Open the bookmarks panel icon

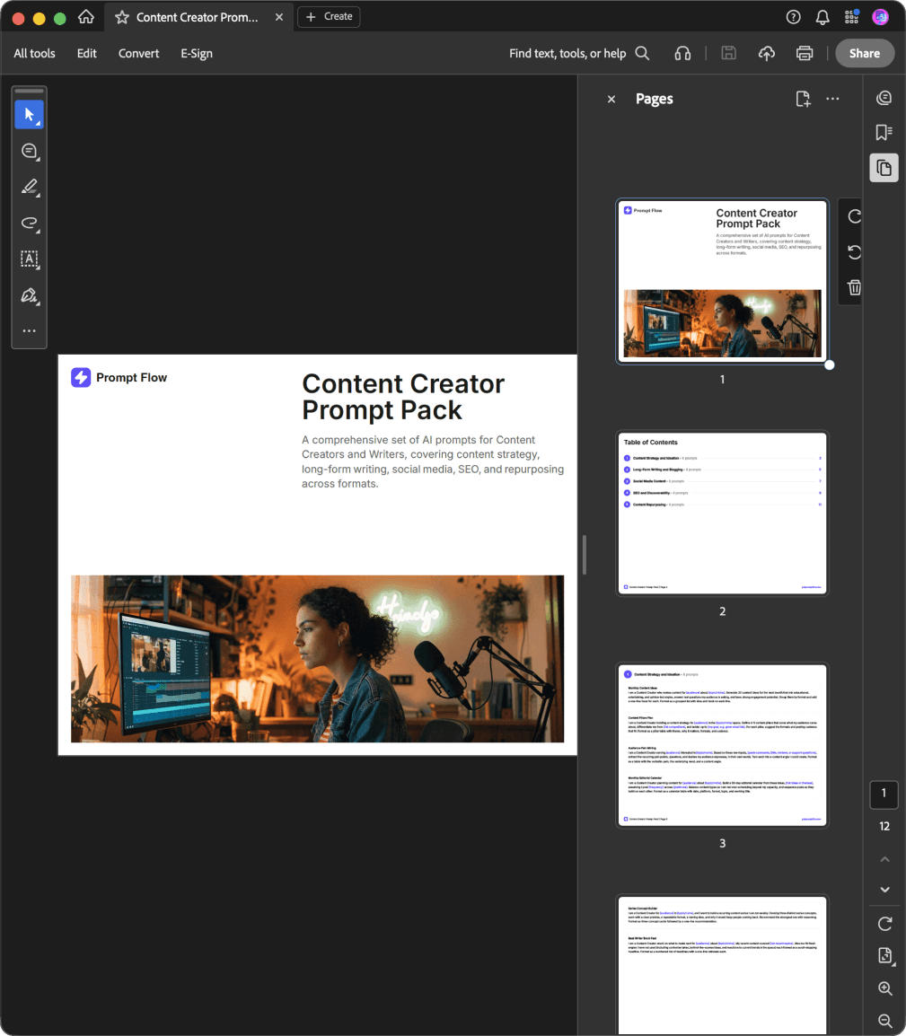tap(884, 132)
